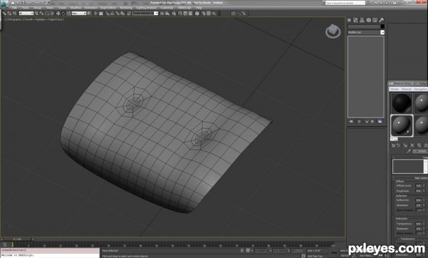Open the named selection sets dropdown
Image resolution: width=428 pixels, height=258 pixels.
[x=145, y=14]
